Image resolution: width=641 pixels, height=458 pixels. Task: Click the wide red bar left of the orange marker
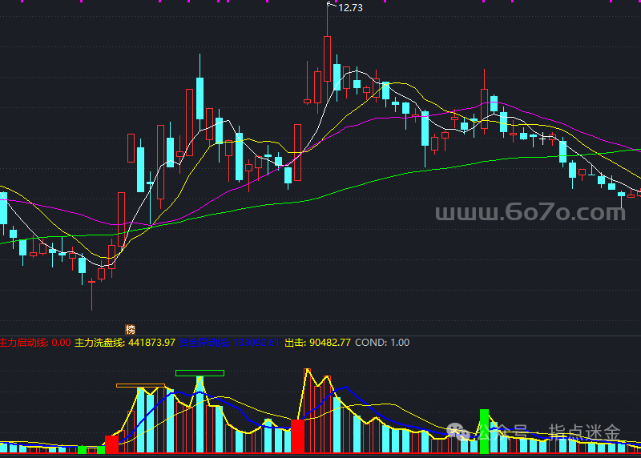(x=112, y=444)
